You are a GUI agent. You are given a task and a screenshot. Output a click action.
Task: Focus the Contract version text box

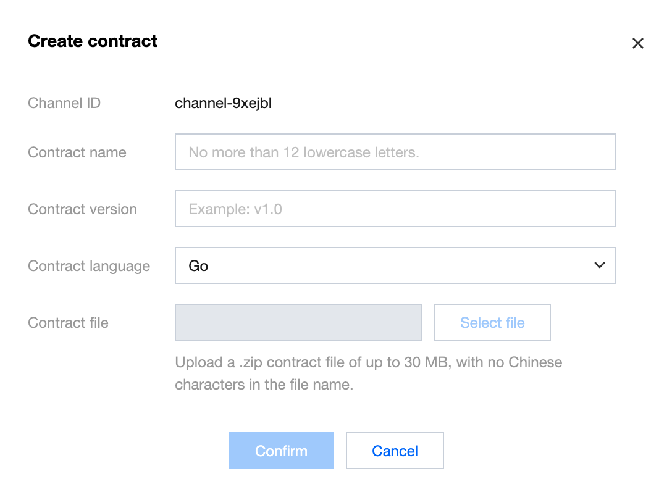pos(395,209)
